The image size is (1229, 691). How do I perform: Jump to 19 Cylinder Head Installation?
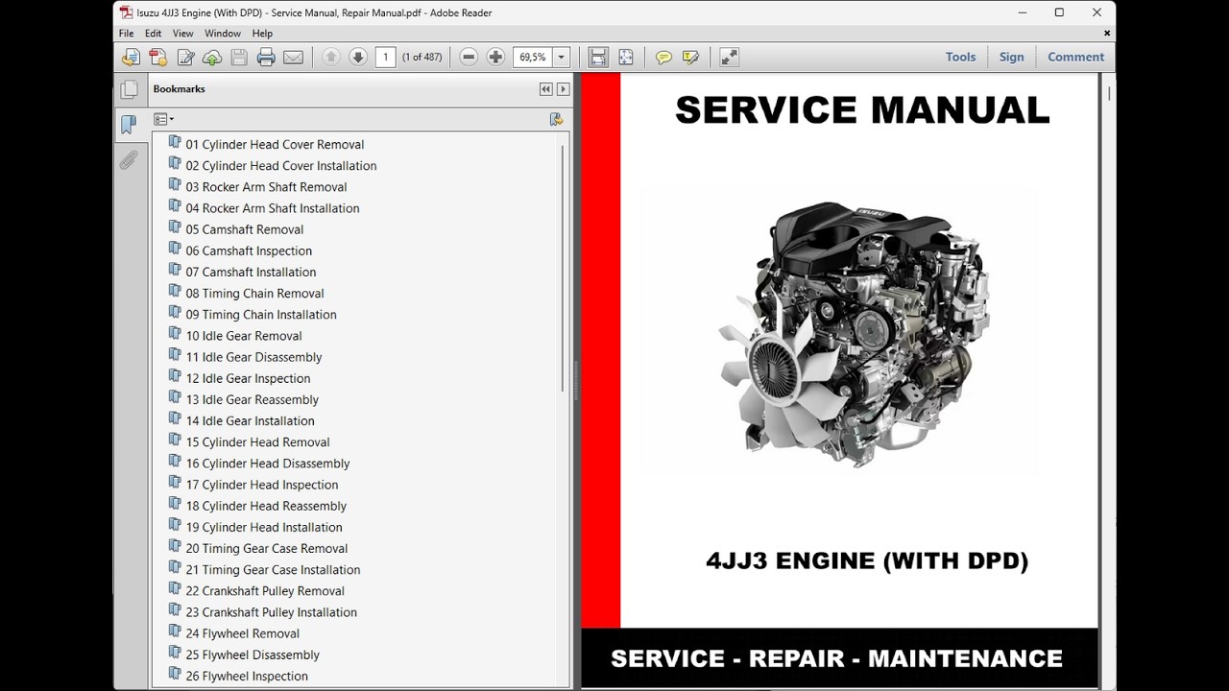pyautogui.click(x=264, y=528)
